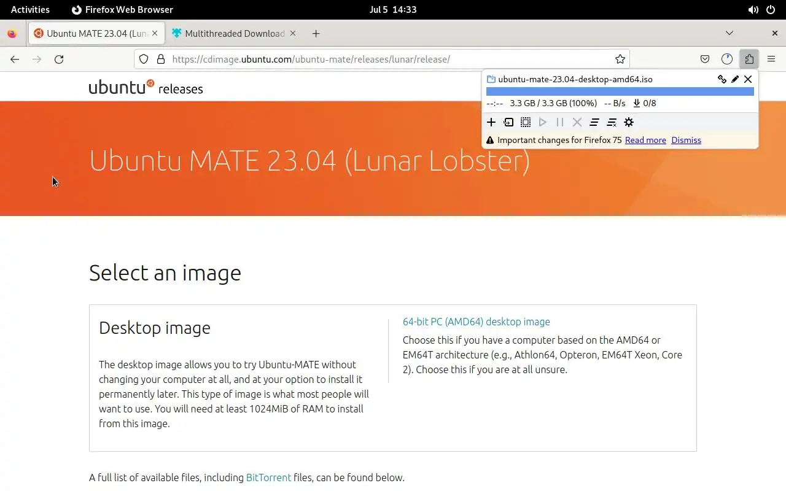Viewport: 786px width, 491px height.
Task: Click the Select an image heading
Action: (x=165, y=273)
